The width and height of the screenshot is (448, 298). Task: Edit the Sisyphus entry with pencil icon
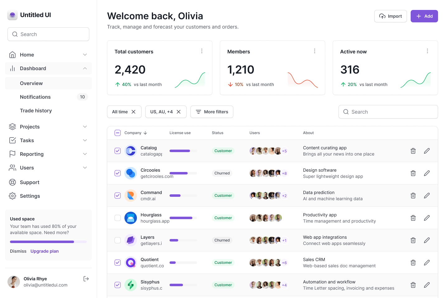427,285
